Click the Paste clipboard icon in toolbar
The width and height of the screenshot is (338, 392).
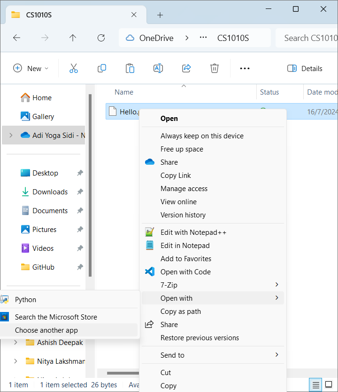130,68
